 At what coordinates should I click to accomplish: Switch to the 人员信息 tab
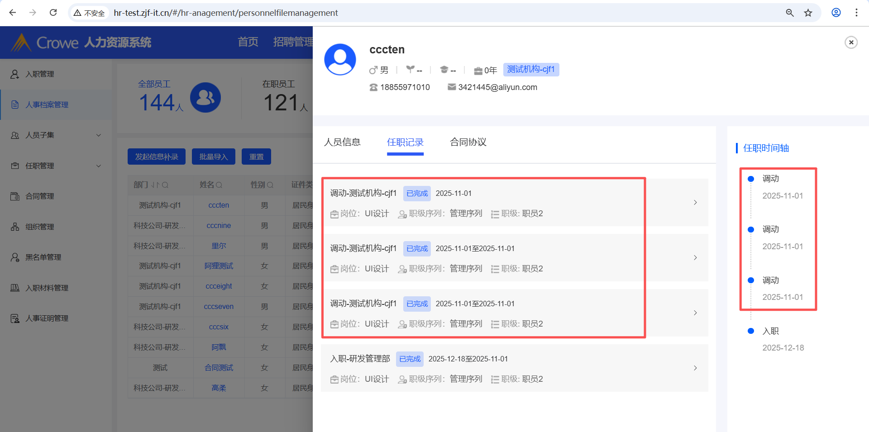[x=342, y=142]
